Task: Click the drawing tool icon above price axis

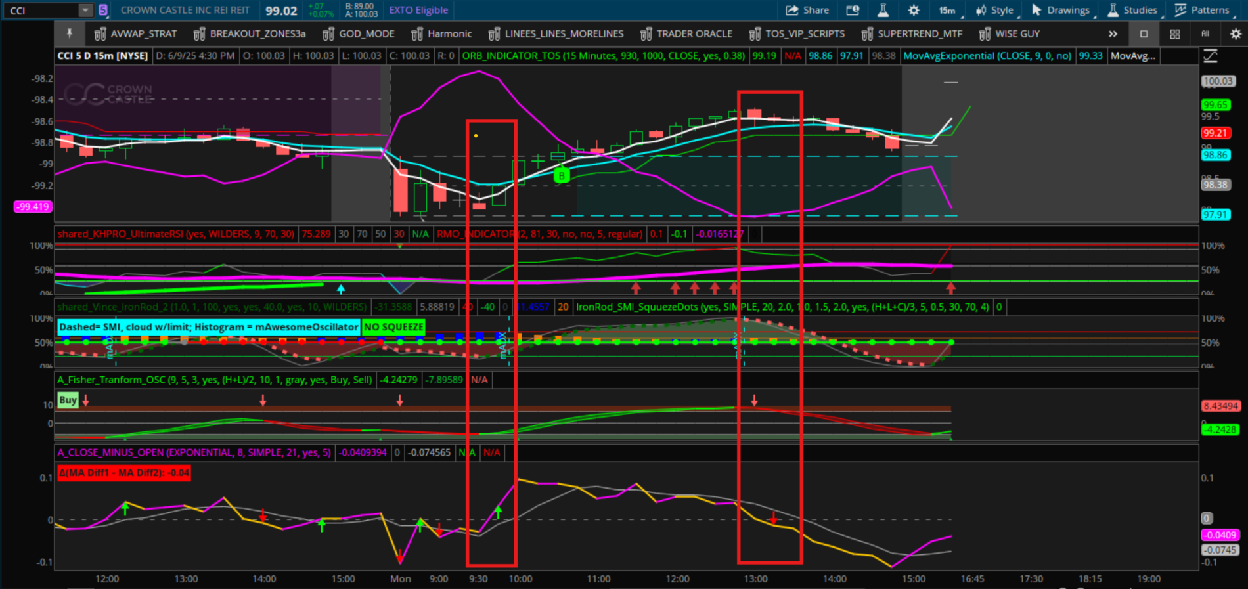Action: [1211, 56]
